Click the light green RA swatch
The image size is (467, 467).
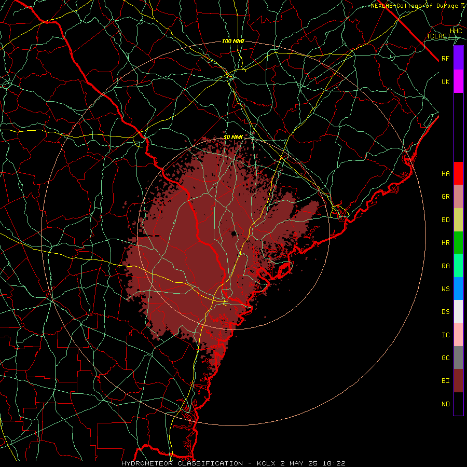(x=458, y=266)
